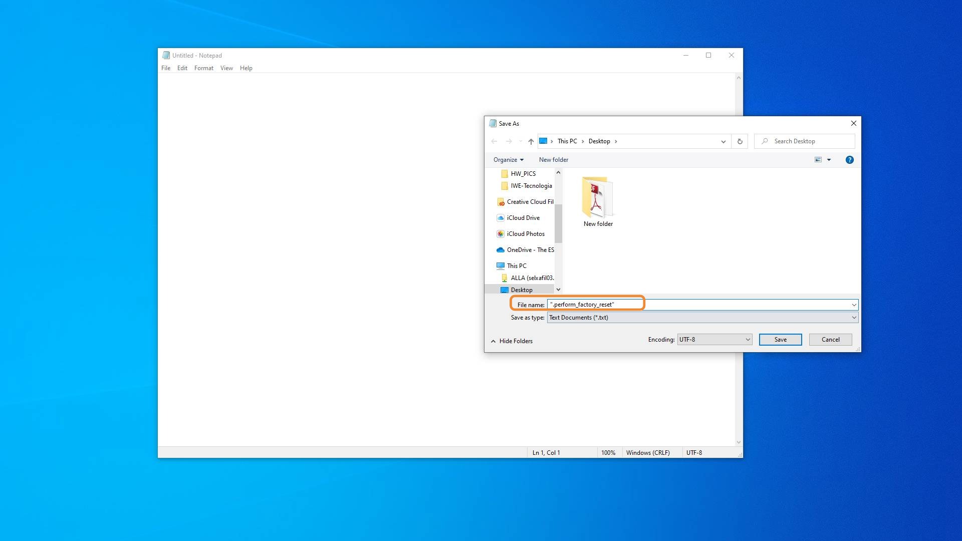Select HW_PICS folder in navigation tree
This screenshot has height=541, width=962.
coord(523,174)
